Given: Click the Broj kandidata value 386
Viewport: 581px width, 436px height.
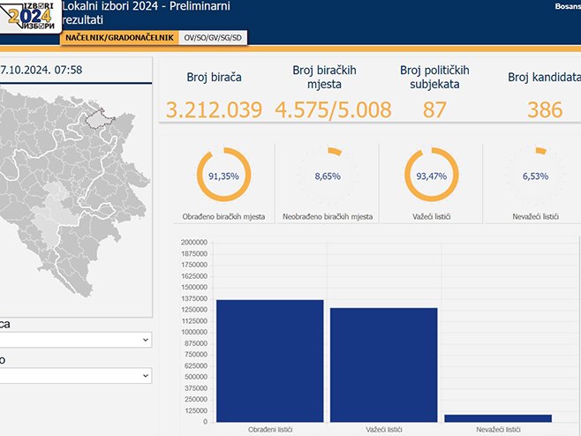Looking at the screenshot, I should [545, 110].
